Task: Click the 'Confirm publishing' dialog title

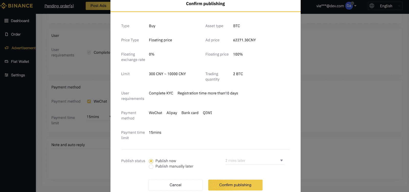Action: pos(206,4)
